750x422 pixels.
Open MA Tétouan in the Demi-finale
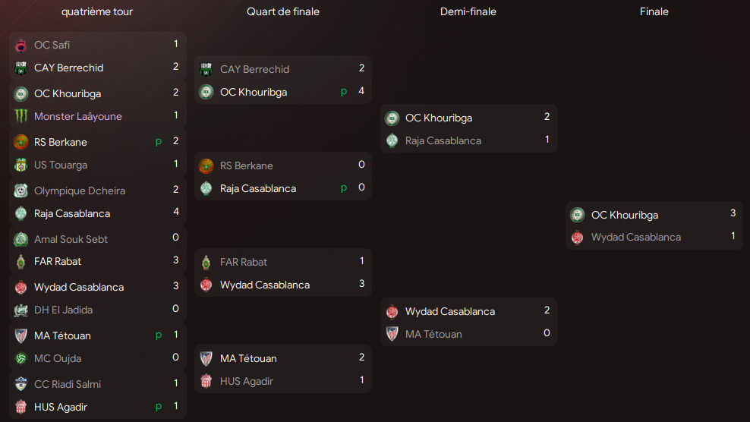(433, 335)
